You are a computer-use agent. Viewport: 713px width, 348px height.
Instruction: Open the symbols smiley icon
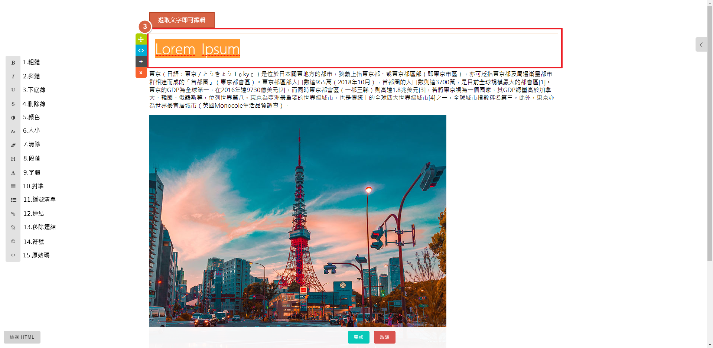[x=13, y=241]
